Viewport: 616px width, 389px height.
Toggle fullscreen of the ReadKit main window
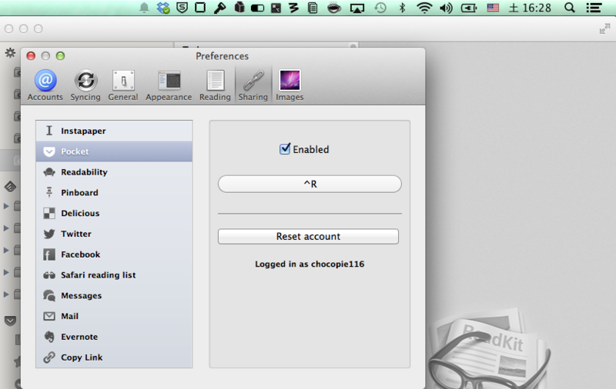[x=604, y=28]
